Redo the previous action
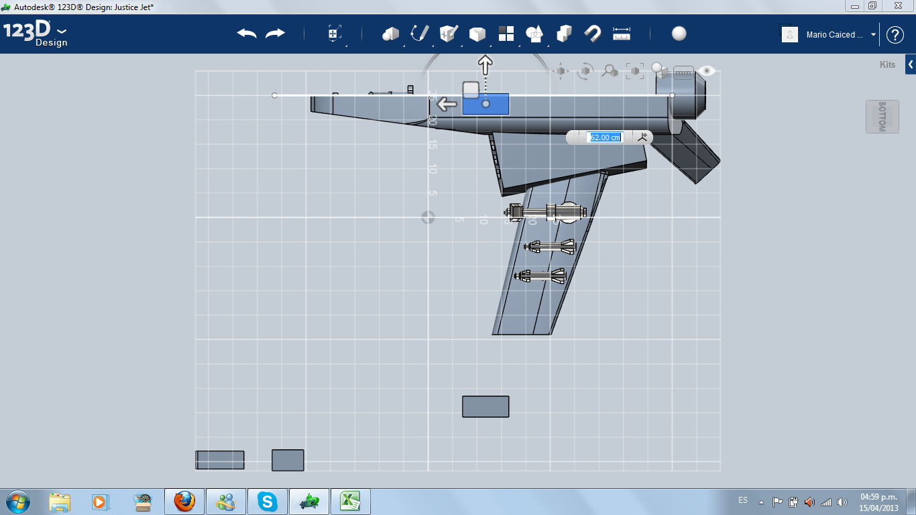This screenshot has height=515, width=916. (x=275, y=34)
